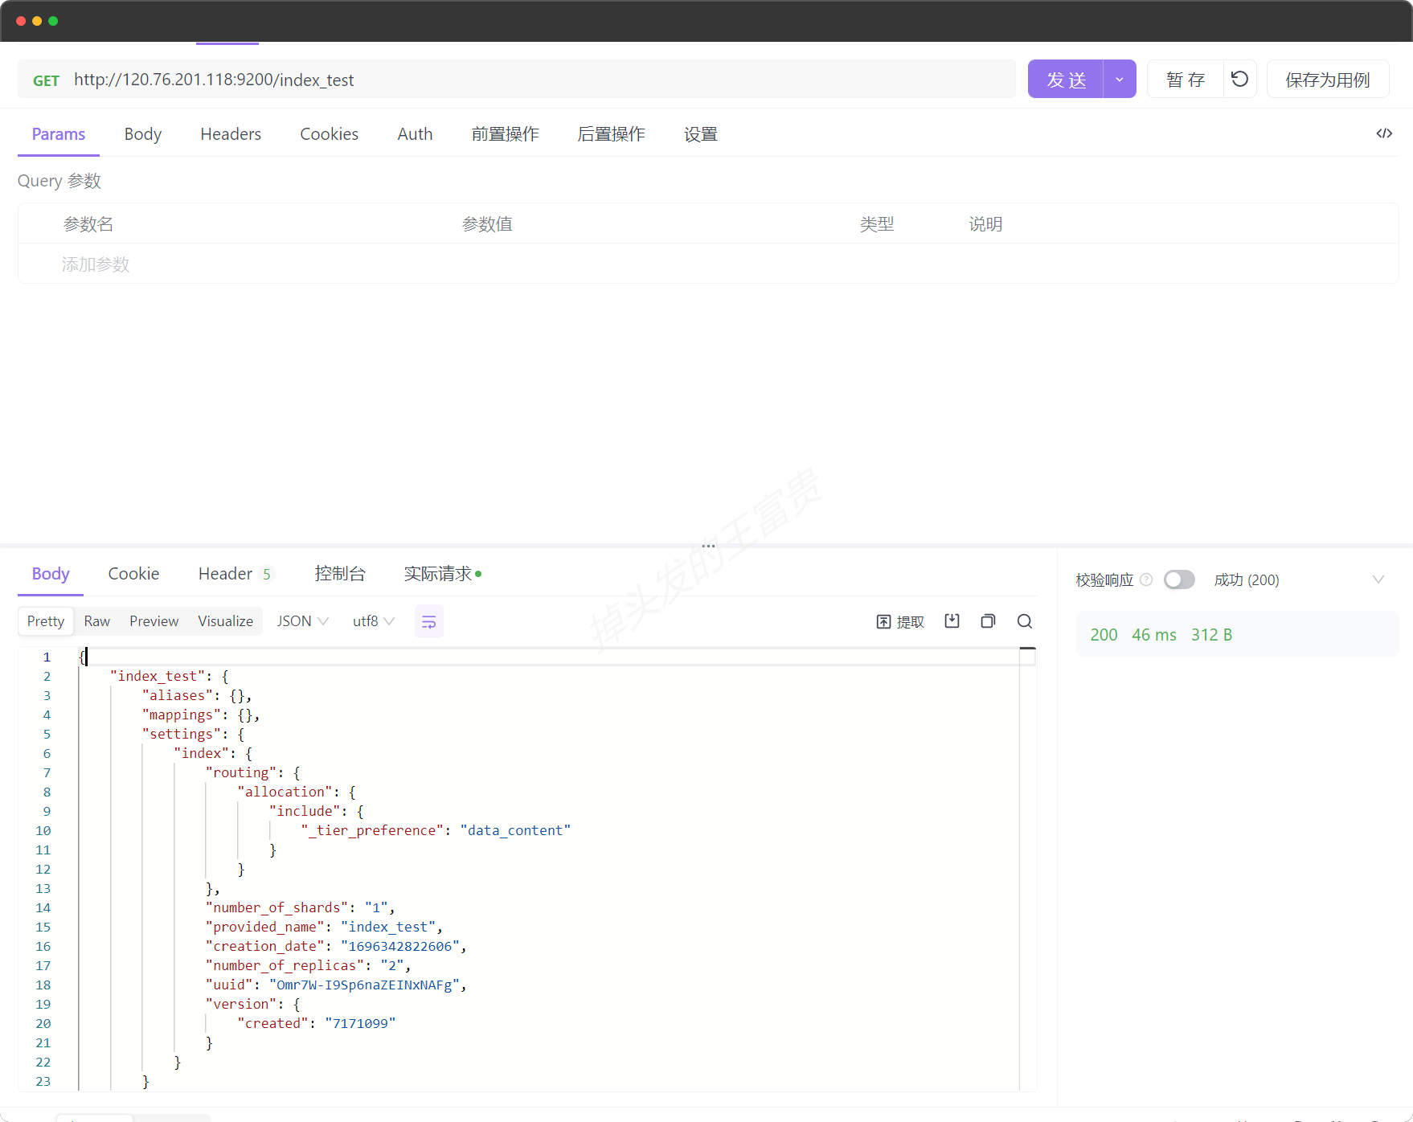This screenshot has width=1413, height=1122.
Task: Open send button dropdown arrow
Action: pos(1120,79)
